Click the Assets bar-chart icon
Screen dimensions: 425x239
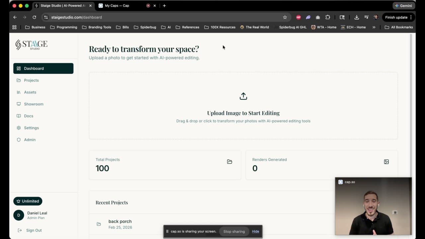point(19,92)
